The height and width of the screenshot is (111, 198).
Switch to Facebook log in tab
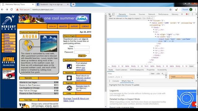pyautogui.click(x=51, y=4)
